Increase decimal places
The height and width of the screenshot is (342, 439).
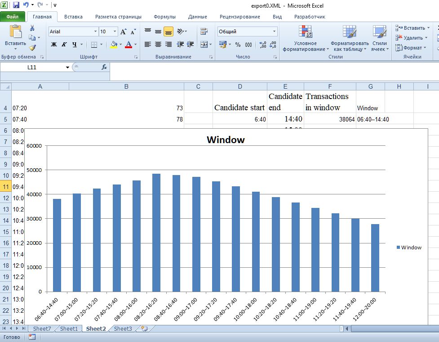tap(262, 45)
